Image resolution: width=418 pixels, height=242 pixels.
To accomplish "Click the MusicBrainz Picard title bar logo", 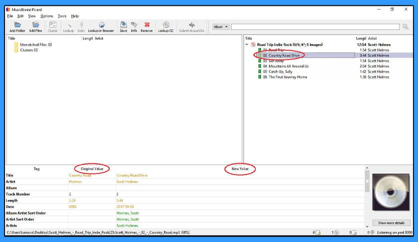I will 8,9.
